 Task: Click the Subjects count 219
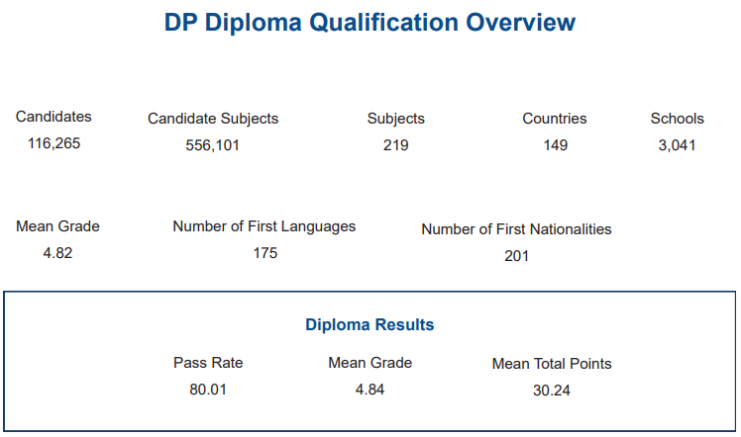pyautogui.click(x=395, y=145)
